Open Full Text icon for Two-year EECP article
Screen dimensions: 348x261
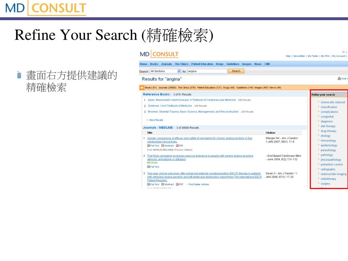pyautogui.click(x=149, y=184)
